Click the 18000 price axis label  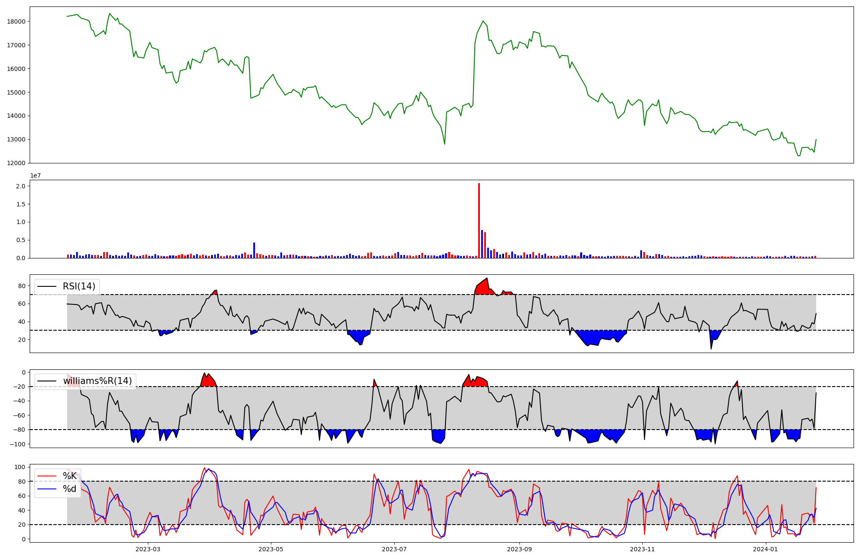coord(17,21)
